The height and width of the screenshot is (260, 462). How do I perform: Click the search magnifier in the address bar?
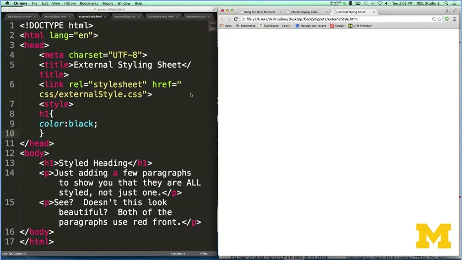coord(434,19)
